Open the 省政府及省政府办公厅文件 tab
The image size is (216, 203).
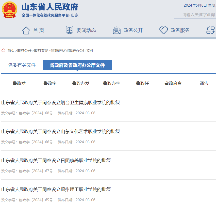tap(77, 65)
